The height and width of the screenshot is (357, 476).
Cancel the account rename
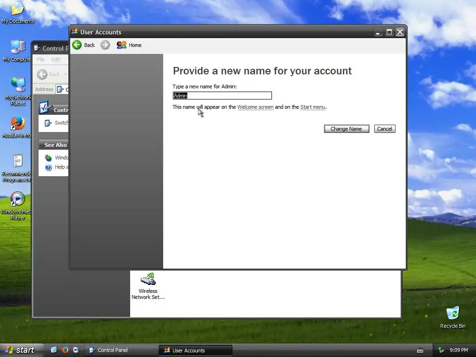384,129
